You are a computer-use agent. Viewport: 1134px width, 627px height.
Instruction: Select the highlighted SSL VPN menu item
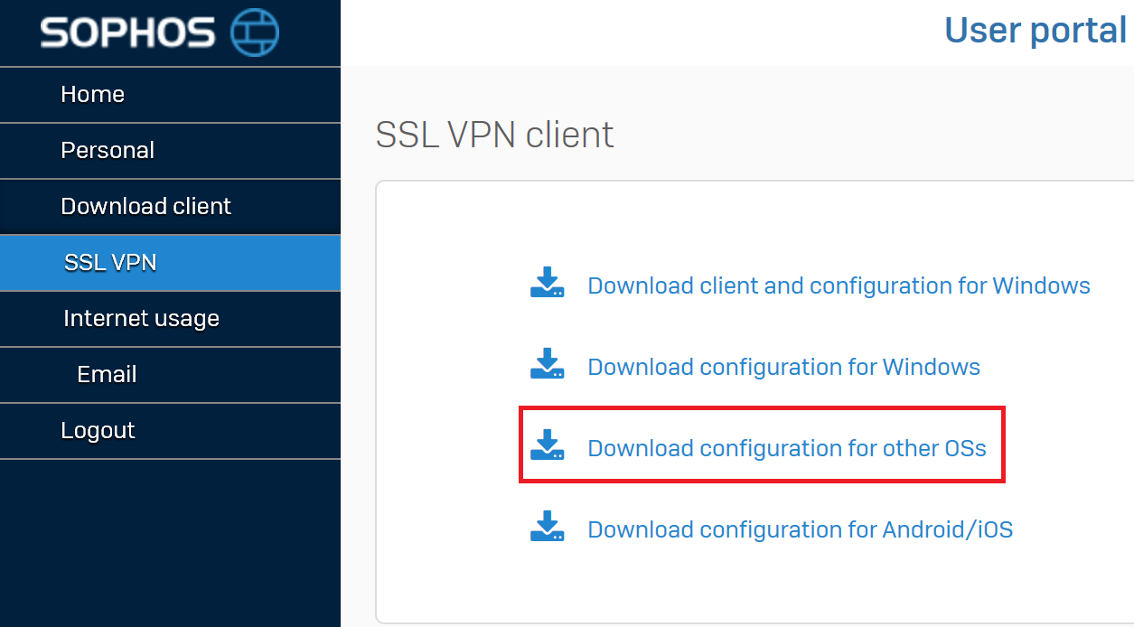coord(110,262)
